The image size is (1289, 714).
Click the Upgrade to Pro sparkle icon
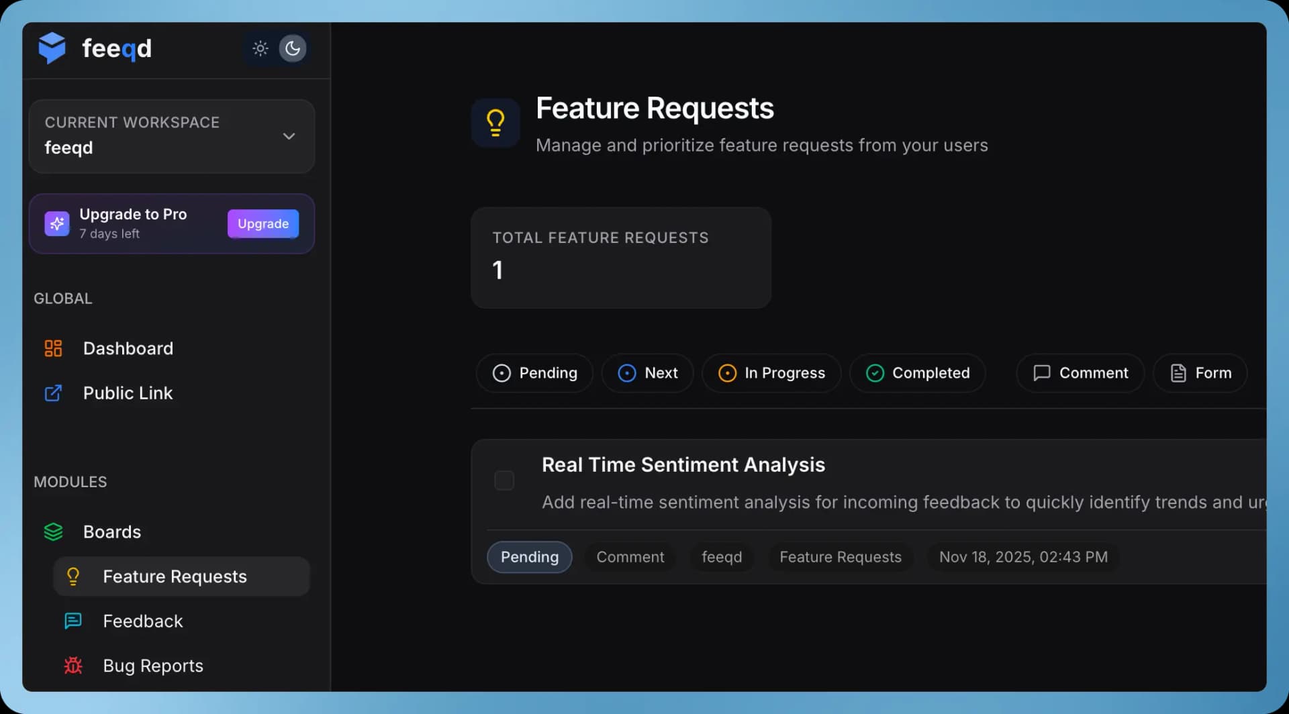(x=57, y=223)
